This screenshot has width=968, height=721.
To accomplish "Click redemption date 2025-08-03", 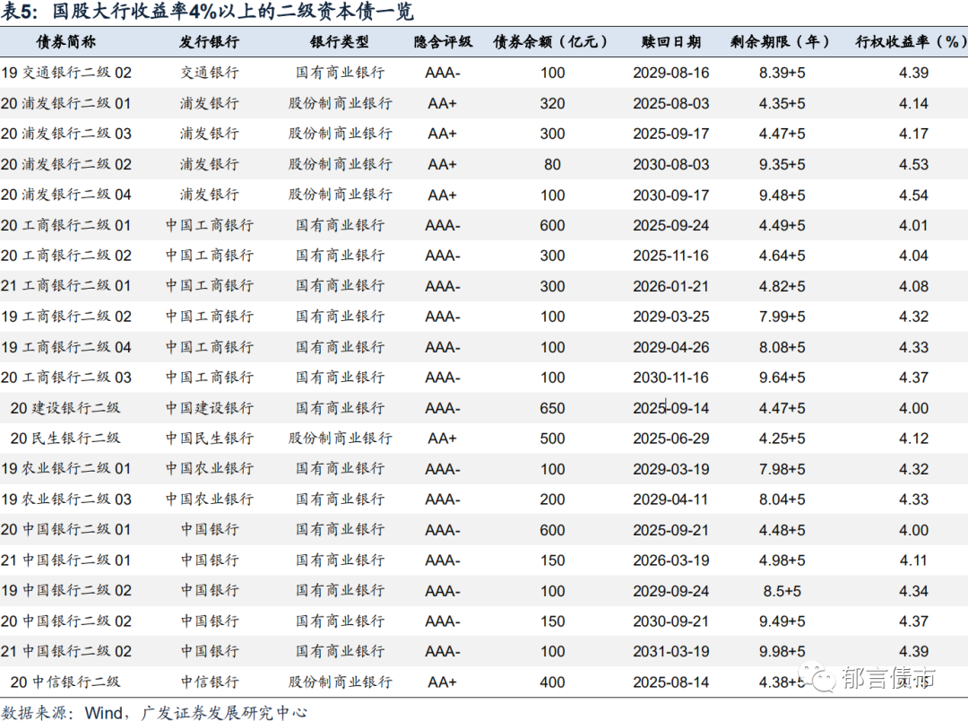I will (671, 103).
